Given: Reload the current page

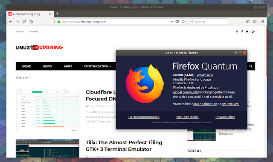Looking at the screenshot, I should point(24,22).
